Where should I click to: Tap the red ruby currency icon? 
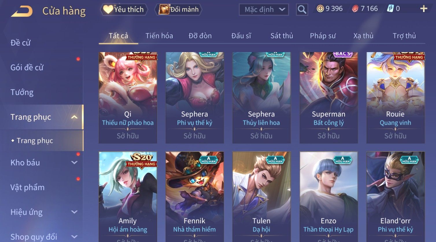click(355, 9)
